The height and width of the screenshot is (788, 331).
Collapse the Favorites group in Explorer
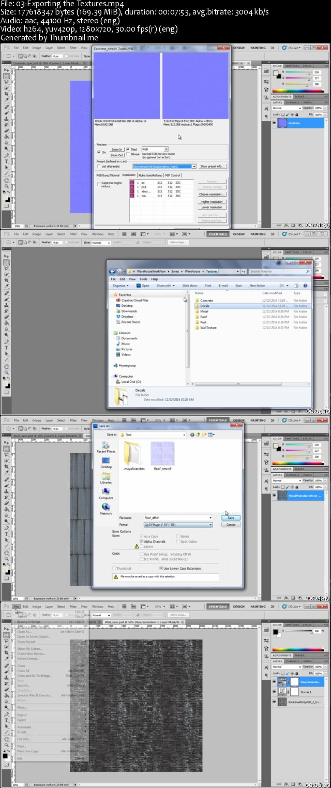click(x=112, y=295)
